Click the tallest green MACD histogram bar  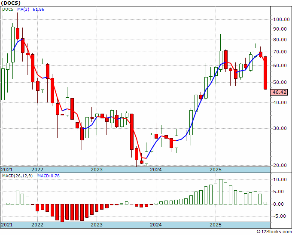pos(221,192)
